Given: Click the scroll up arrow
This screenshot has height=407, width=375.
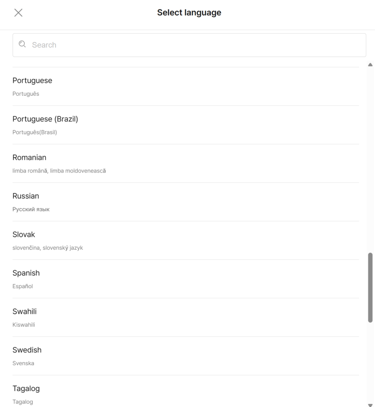Looking at the screenshot, I should (370, 65).
